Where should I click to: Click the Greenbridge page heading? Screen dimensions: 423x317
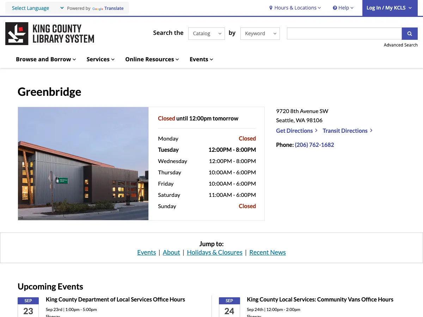(49, 92)
